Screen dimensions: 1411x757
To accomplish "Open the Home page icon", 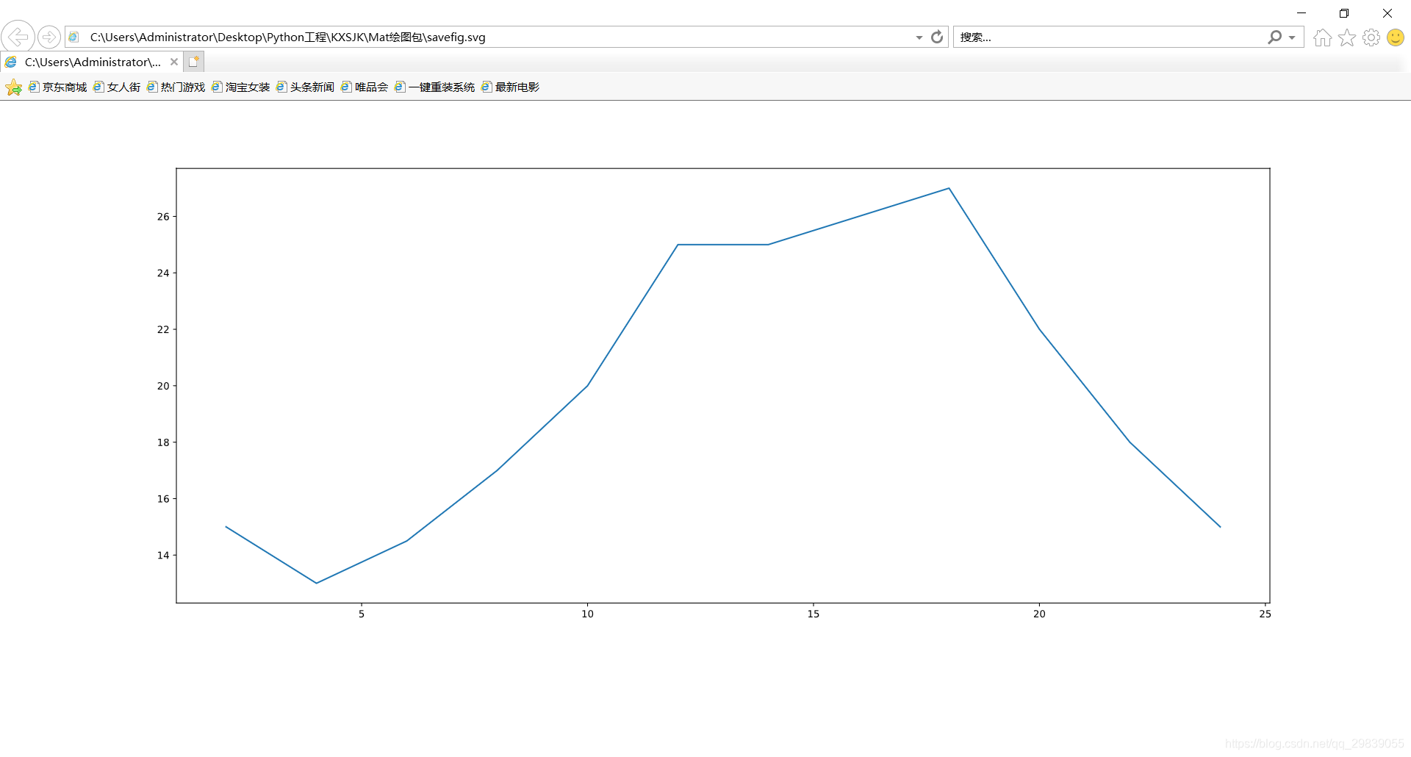I will 1322,37.
